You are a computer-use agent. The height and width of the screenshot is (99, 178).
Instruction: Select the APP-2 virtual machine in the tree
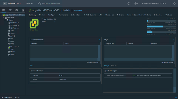(x=13, y=36)
